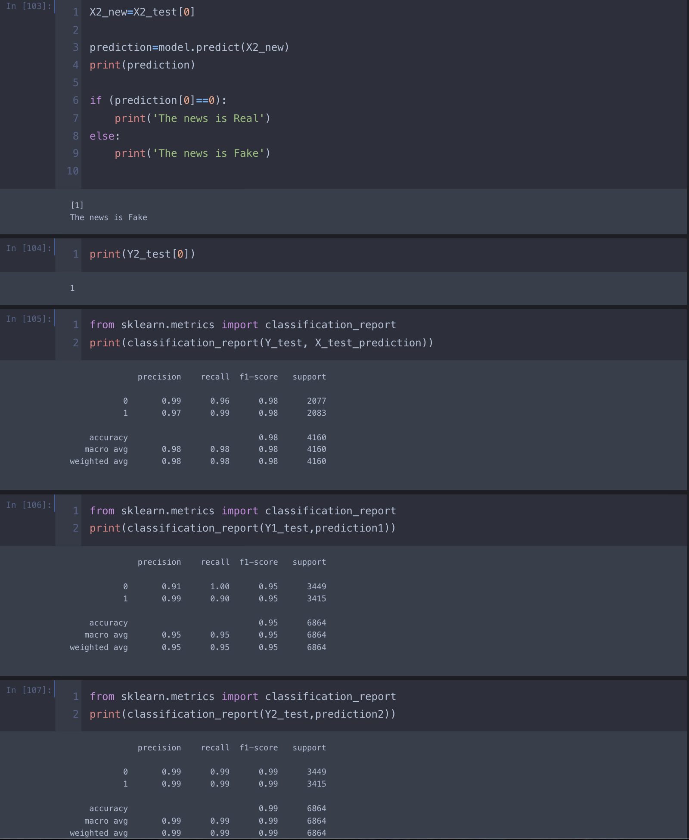
Task: Click line number 5 in cell 103
Action: (x=75, y=83)
